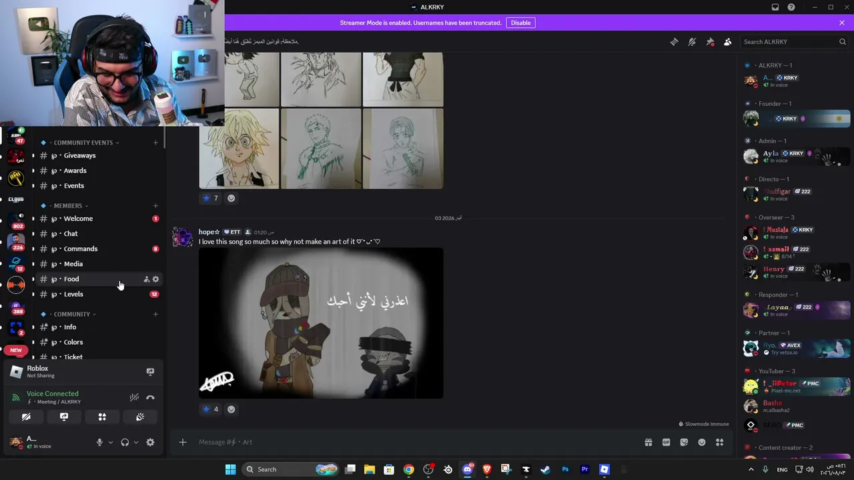Viewport: 854px width, 480px height.
Task: Open Windows Start menu
Action: pos(230,469)
